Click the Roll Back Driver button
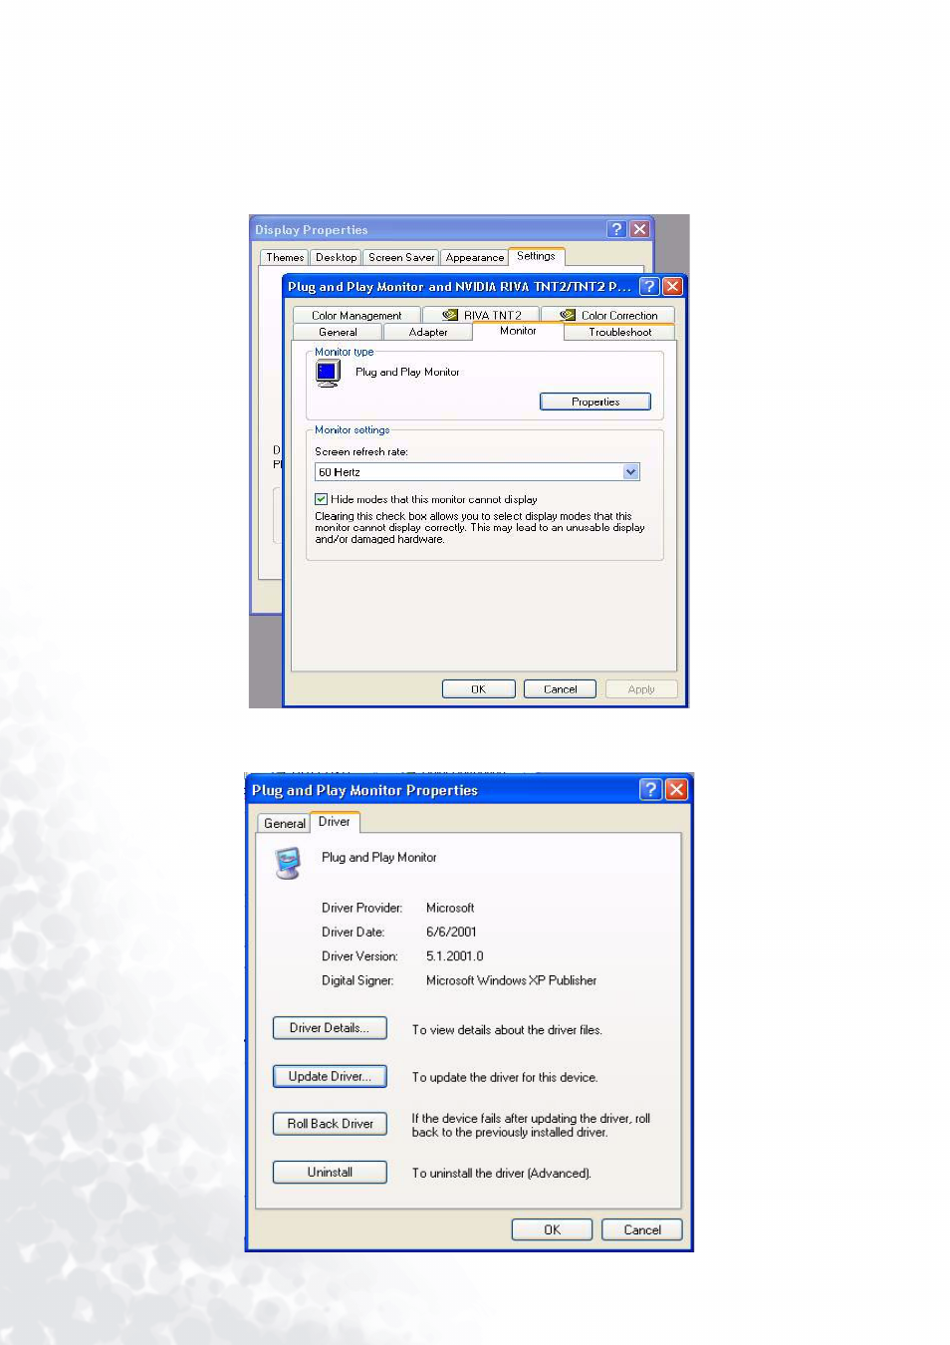 click(330, 1124)
